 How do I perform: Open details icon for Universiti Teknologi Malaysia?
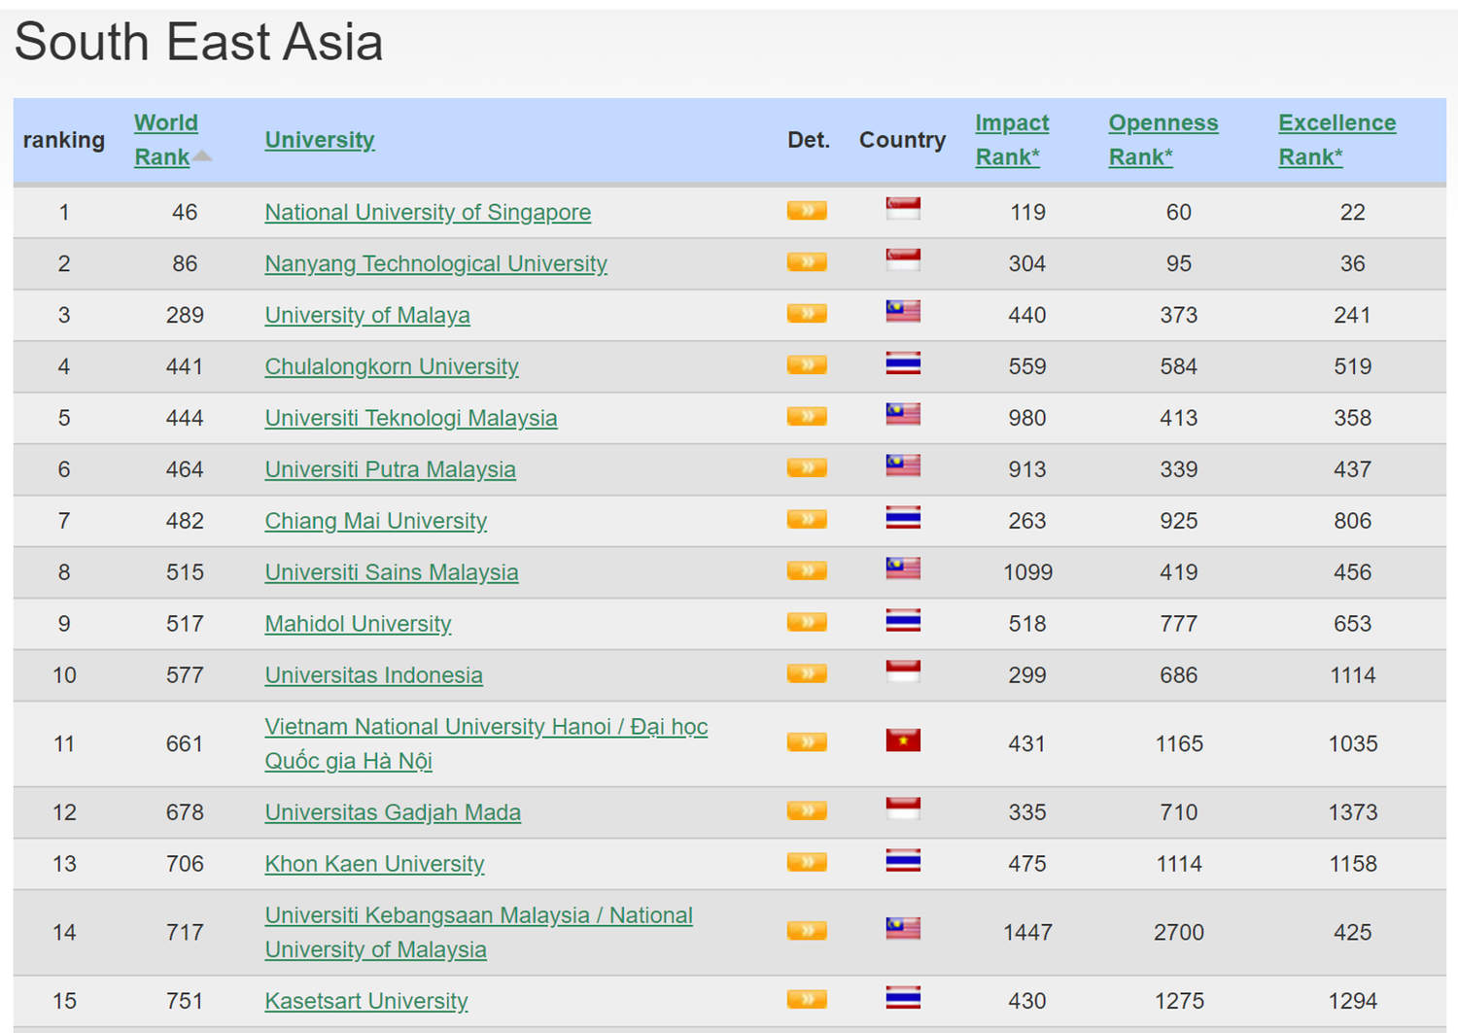coord(807,417)
